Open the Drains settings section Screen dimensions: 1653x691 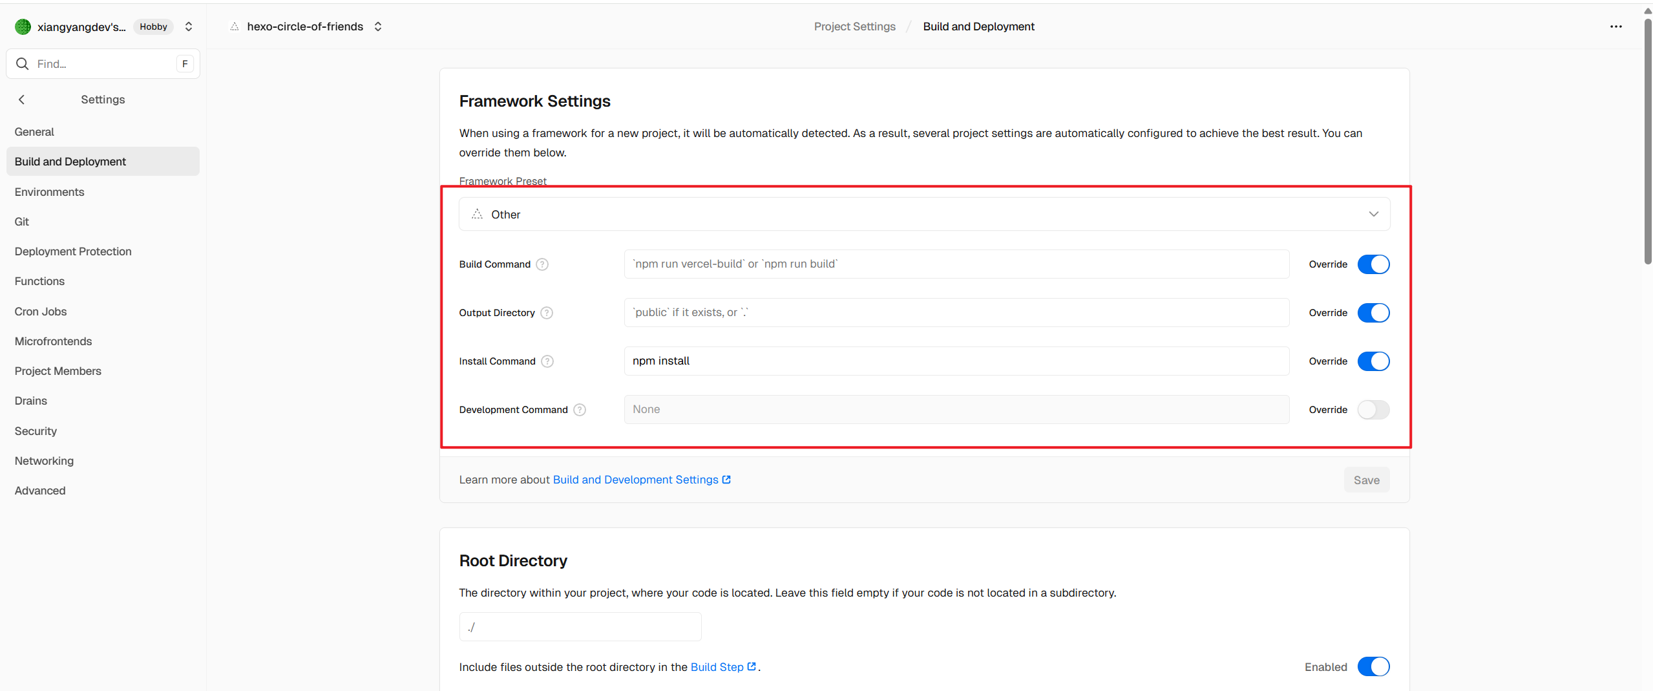pyautogui.click(x=103, y=401)
